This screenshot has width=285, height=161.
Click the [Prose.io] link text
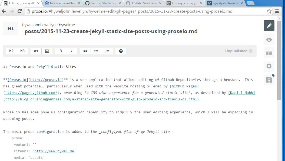pos(18,80)
